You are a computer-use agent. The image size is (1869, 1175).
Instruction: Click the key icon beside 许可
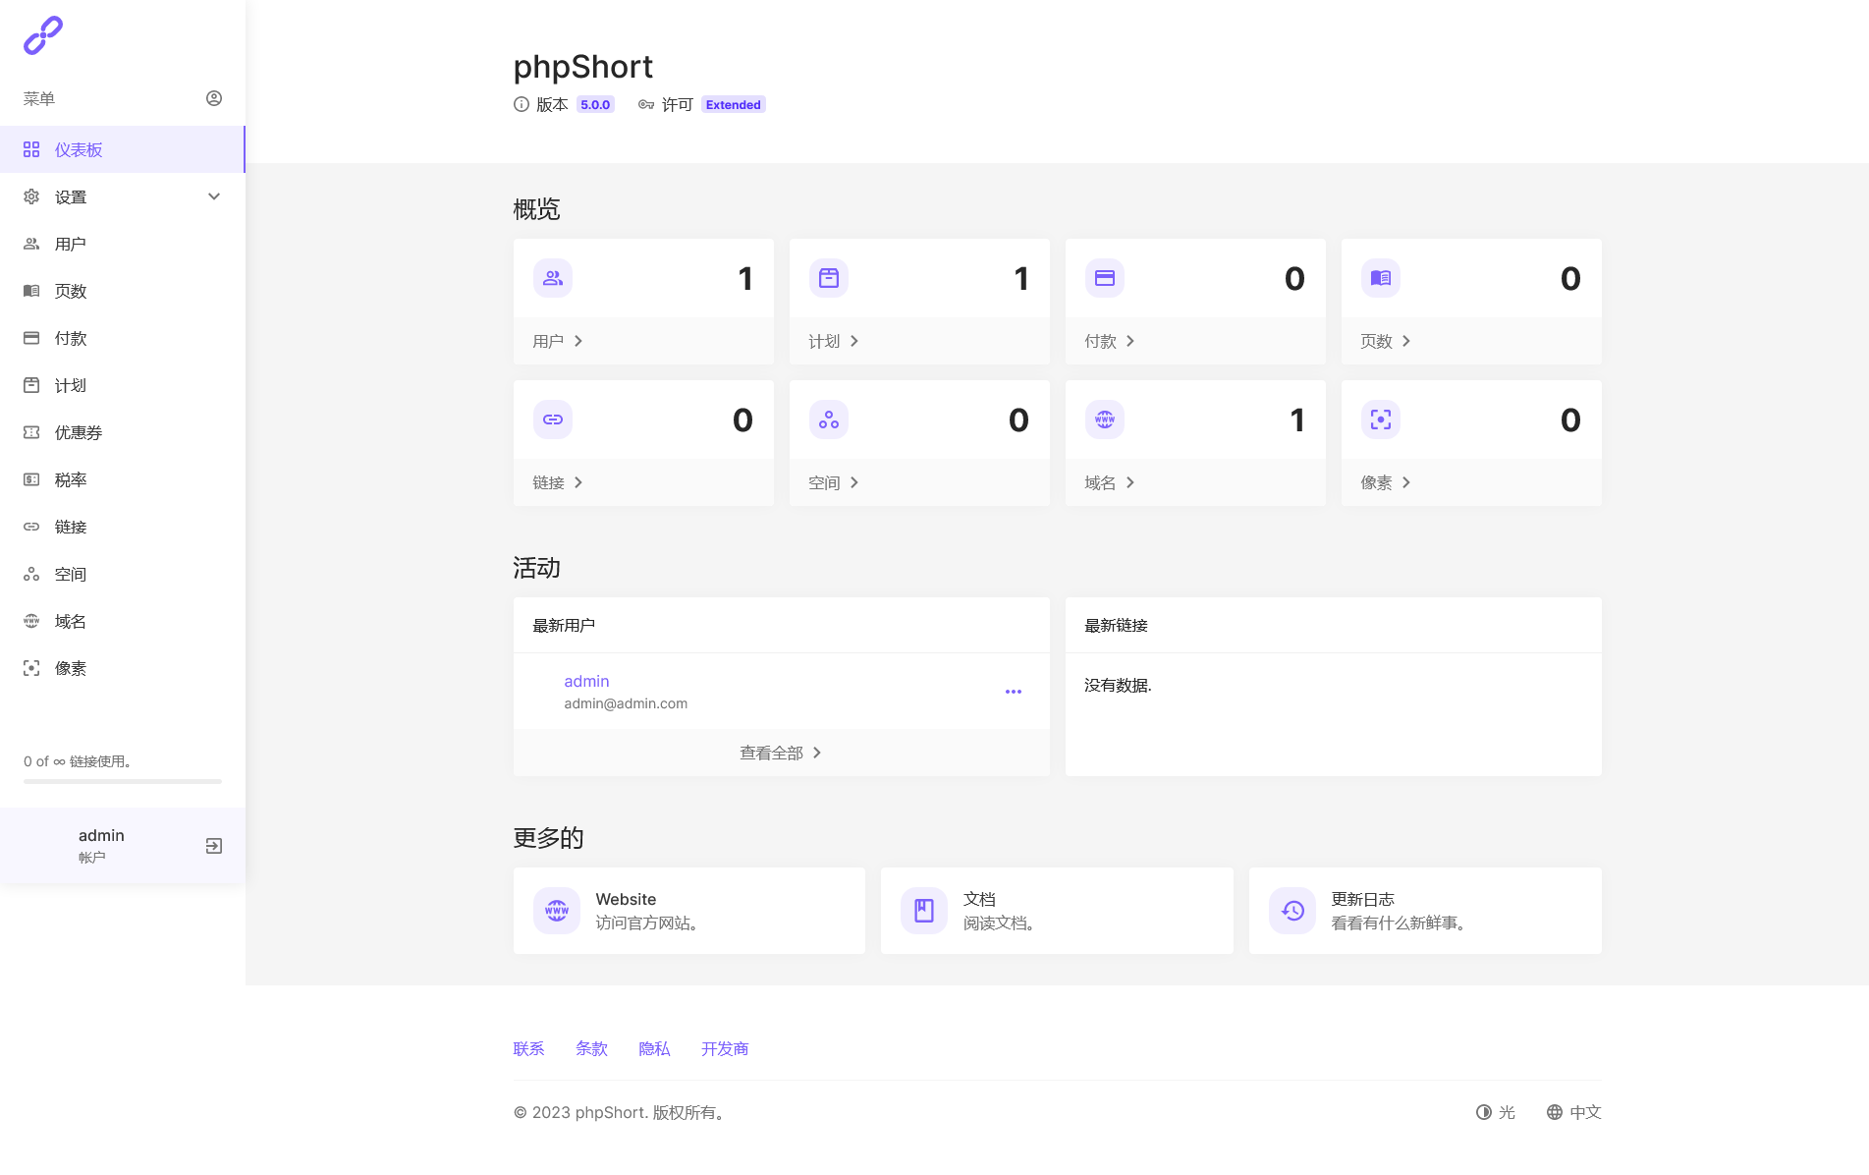tap(646, 104)
